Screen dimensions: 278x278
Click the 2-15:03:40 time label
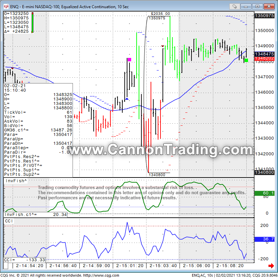pos(163,266)
